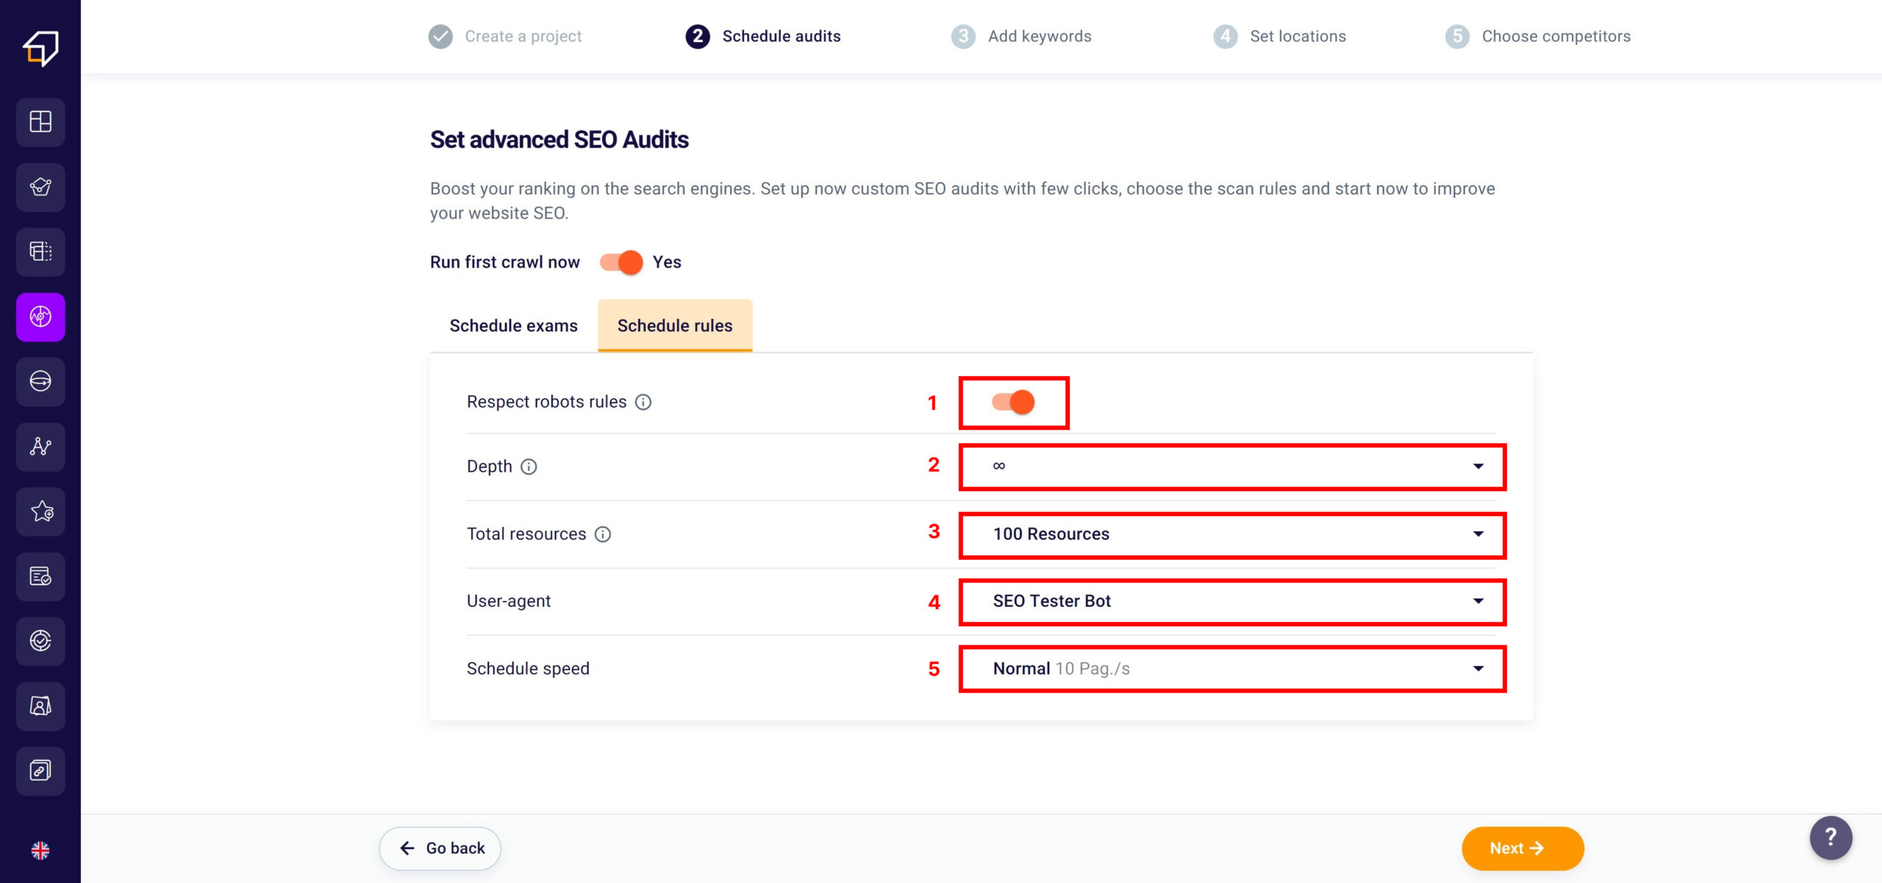
Task: Switch to Schedule exams tab
Action: pos(513,325)
